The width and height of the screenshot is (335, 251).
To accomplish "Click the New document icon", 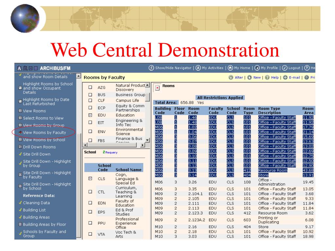I will click(250, 77).
